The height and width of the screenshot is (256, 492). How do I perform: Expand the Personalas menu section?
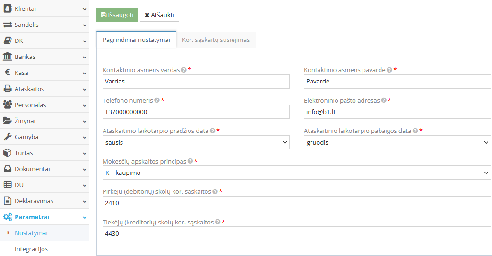(x=44, y=105)
